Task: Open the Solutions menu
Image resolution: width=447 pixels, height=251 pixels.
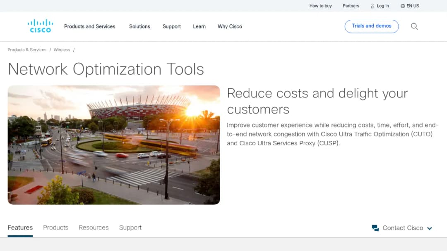Action: pos(139,26)
